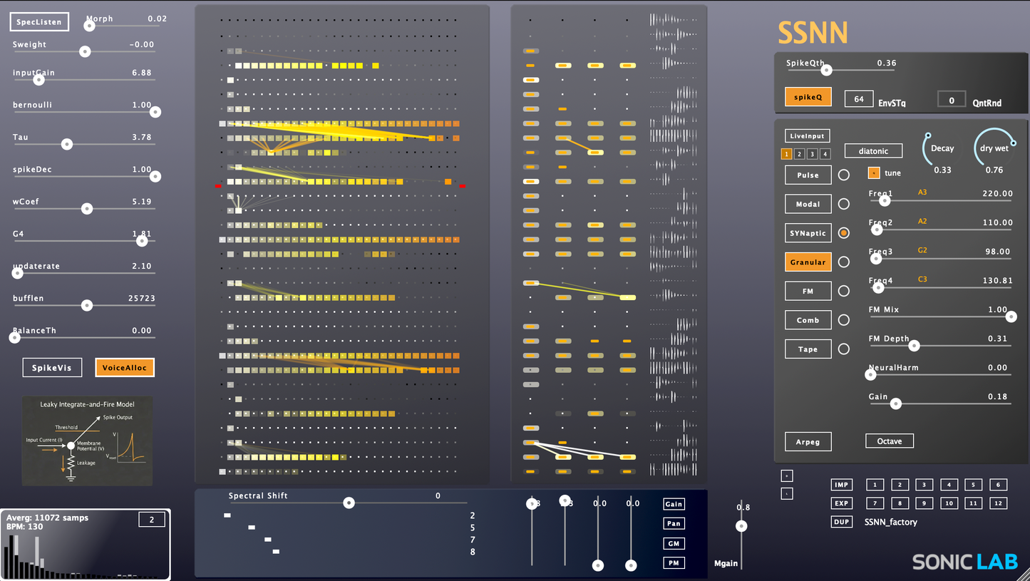
Task: Select the FM radio button circle
Action: pyautogui.click(x=844, y=291)
